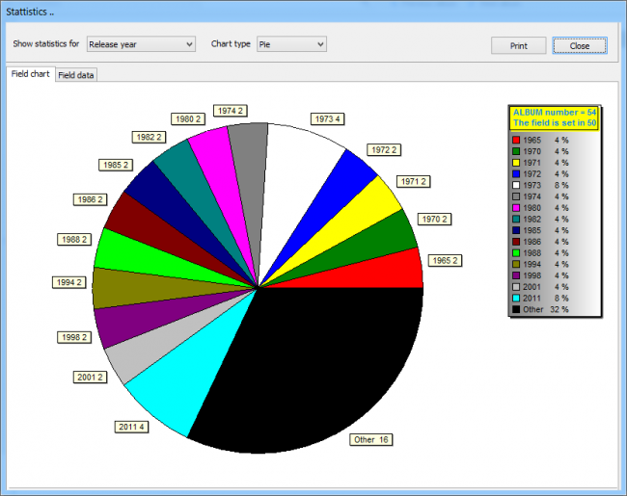Click the '2011 4' chart label

(131, 427)
